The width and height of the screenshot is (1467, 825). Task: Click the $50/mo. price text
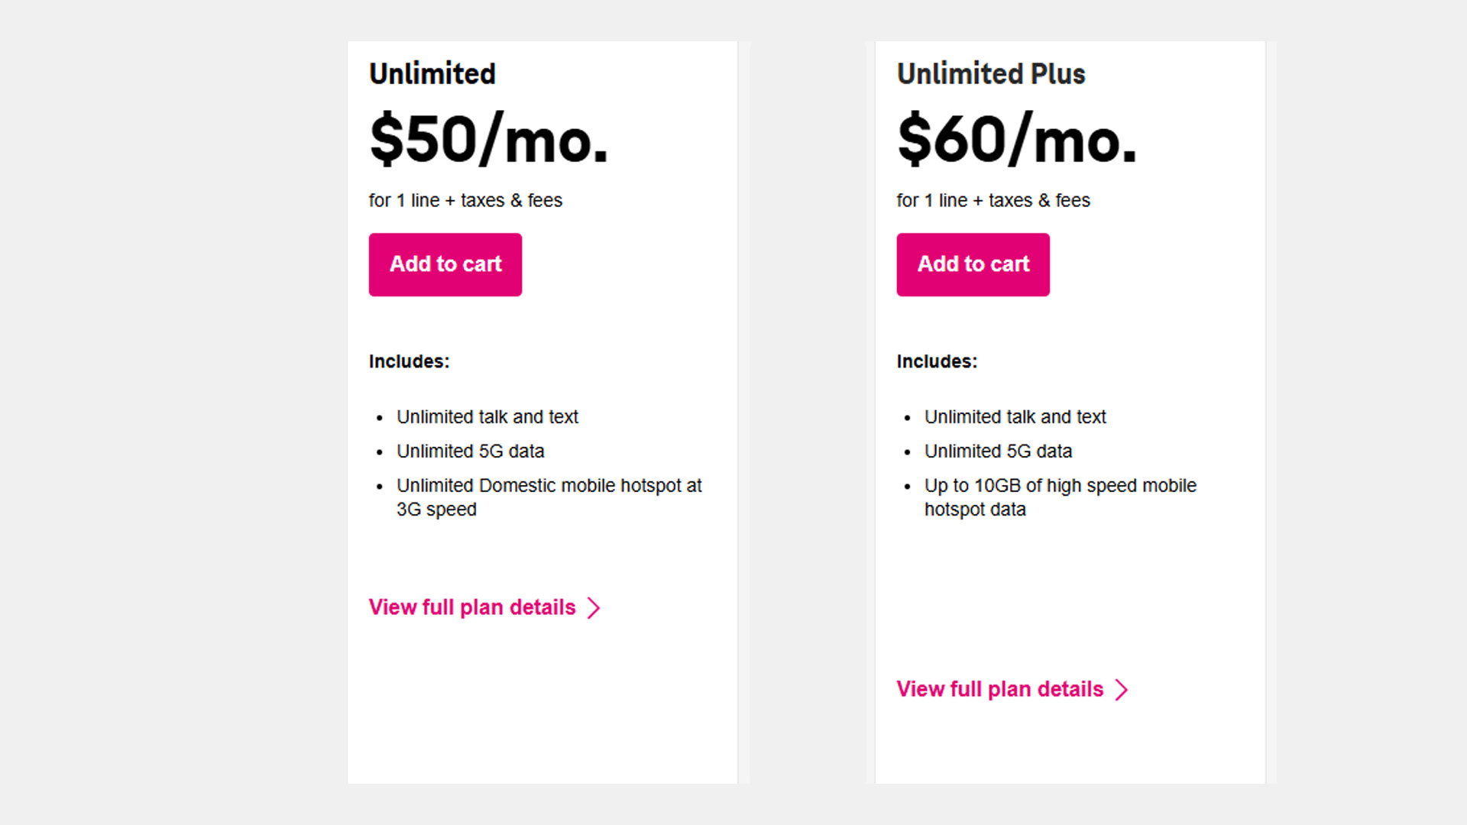click(x=488, y=137)
